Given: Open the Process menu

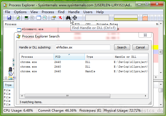Looking at the screenshot, I should (48, 12).
